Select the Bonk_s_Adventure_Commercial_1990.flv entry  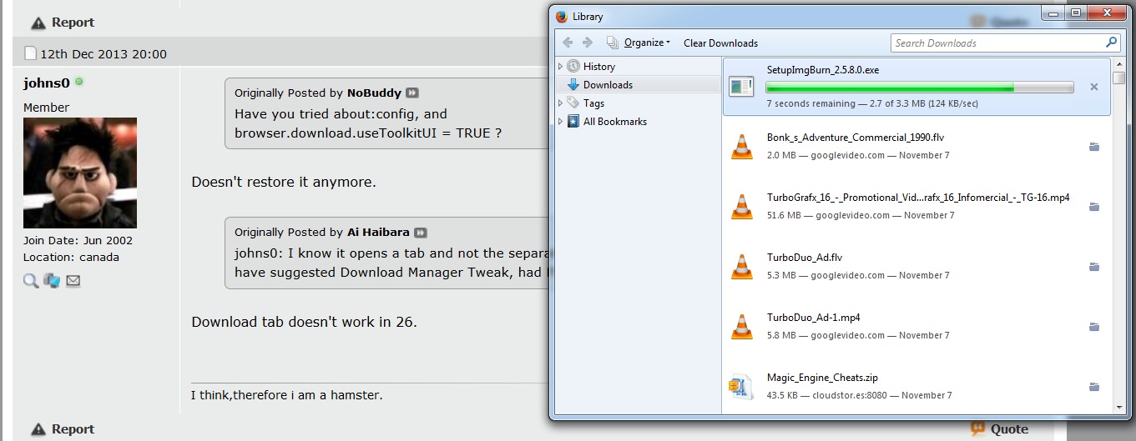(916, 147)
